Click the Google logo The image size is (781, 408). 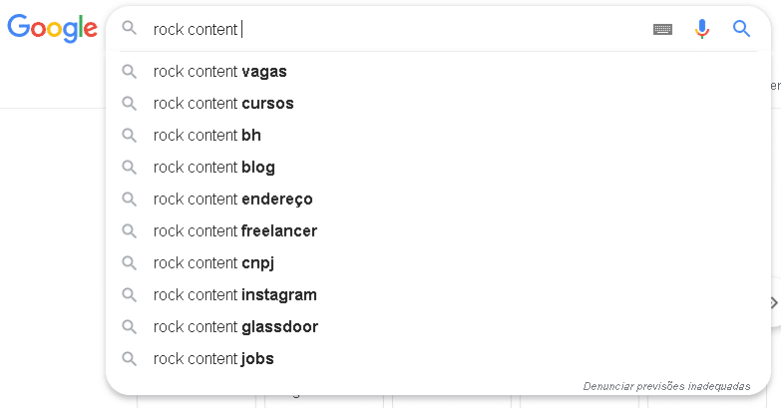[51, 28]
